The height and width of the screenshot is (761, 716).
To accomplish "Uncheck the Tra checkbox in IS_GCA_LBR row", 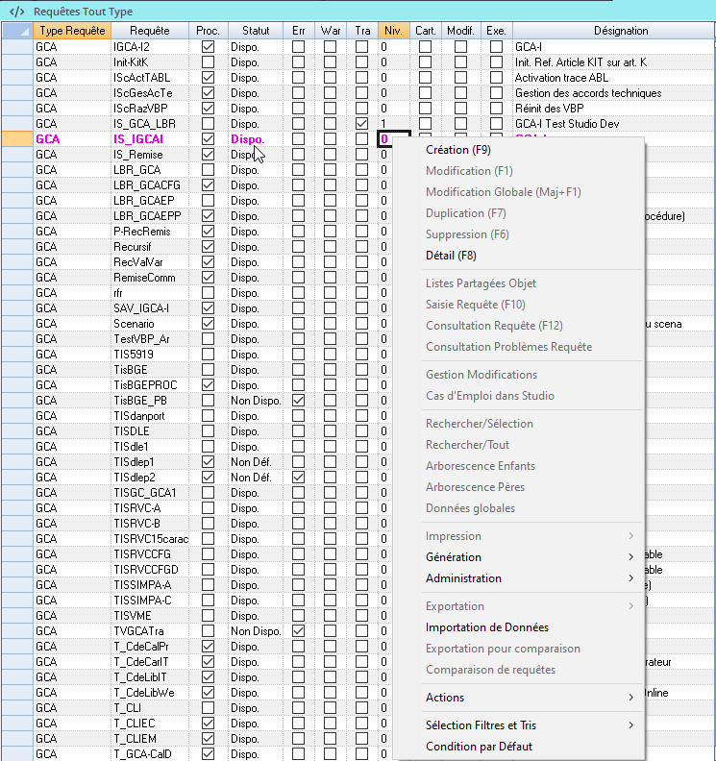I will coord(361,124).
